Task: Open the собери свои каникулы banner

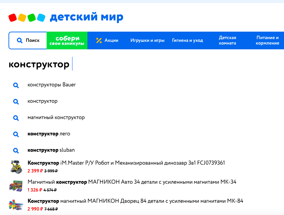Action: (x=67, y=40)
